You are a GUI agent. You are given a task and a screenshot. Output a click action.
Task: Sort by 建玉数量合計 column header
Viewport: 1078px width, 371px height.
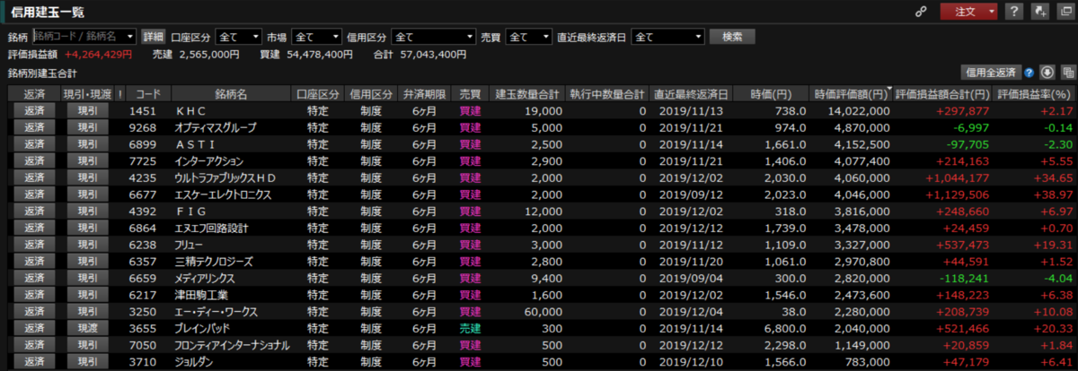[x=526, y=94]
